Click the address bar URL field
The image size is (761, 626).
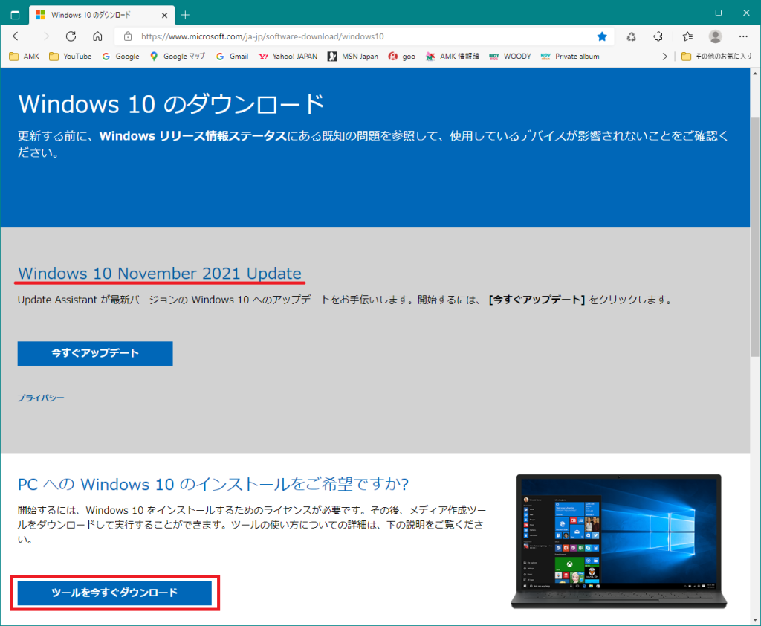point(357,36)
